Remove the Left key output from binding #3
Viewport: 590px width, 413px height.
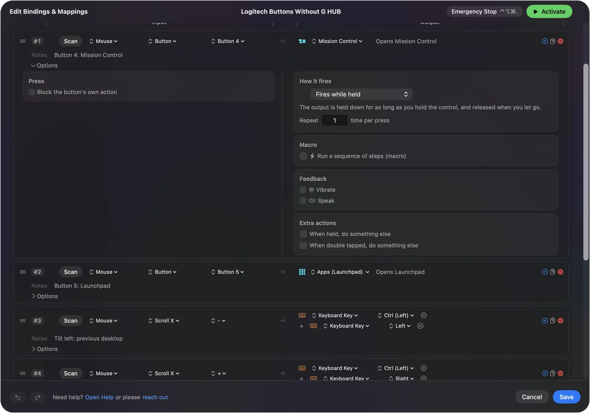point(421,326)
